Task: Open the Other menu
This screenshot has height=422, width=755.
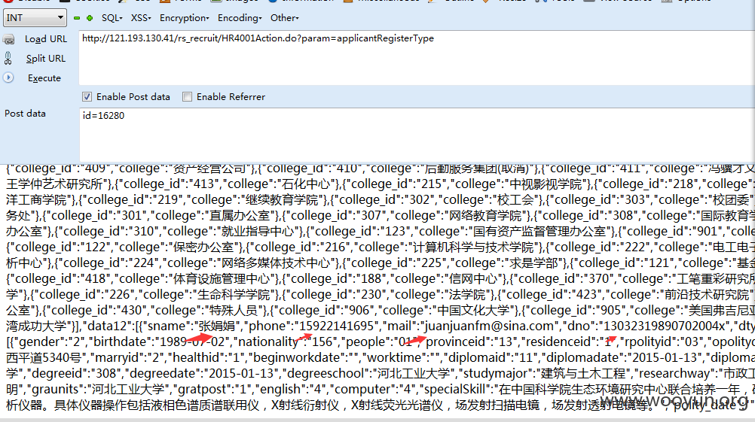Action: [284, 18]
